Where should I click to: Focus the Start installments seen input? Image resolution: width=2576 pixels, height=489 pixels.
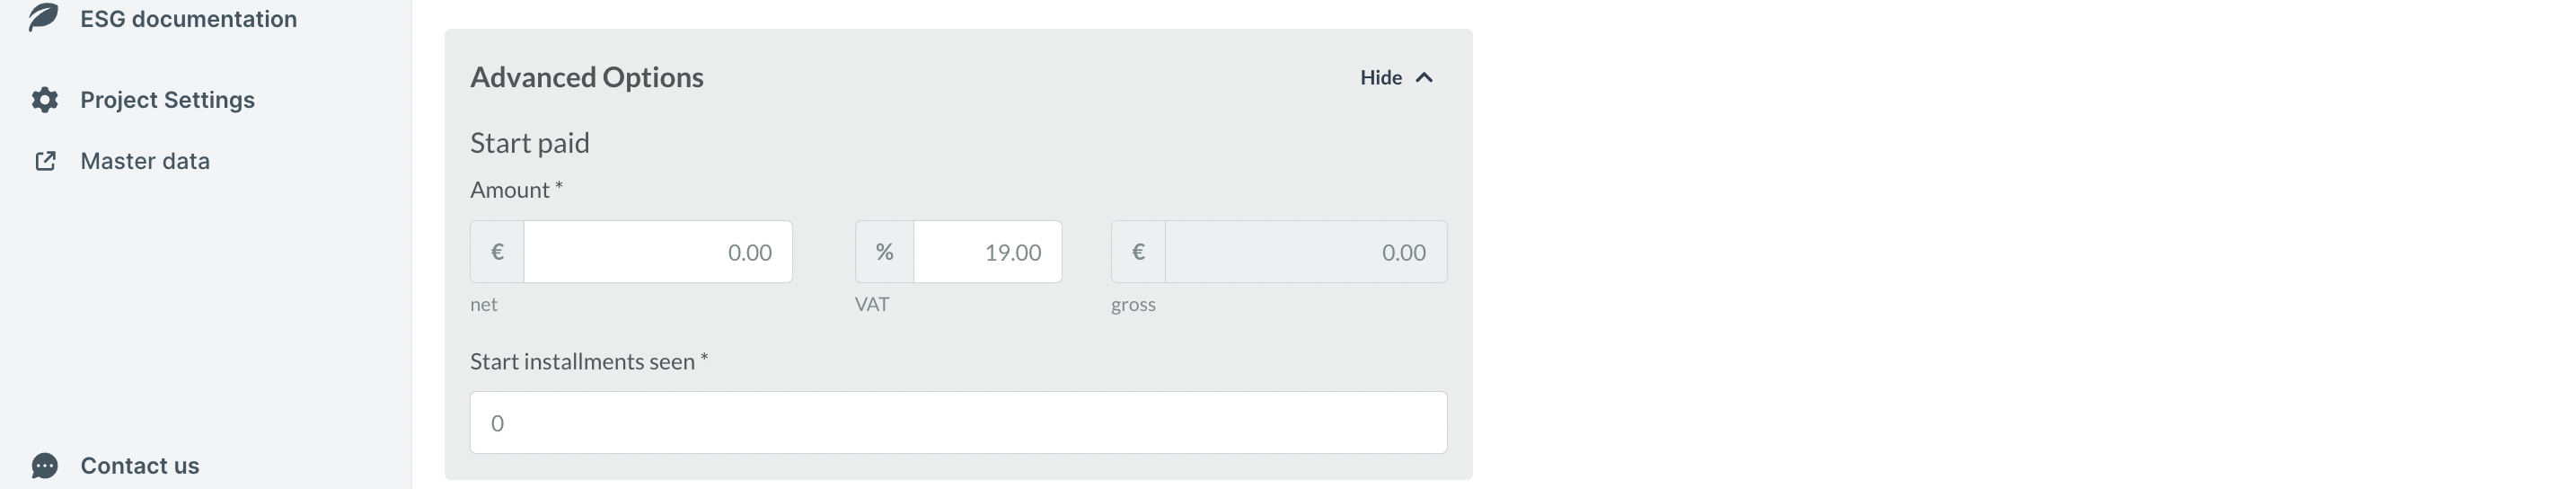click(x=958, y=423)
